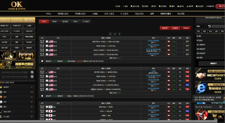Screen dimensions: 225x123
Task: Open 스페셜 in the main navigation bar
Action: (95, 14)
